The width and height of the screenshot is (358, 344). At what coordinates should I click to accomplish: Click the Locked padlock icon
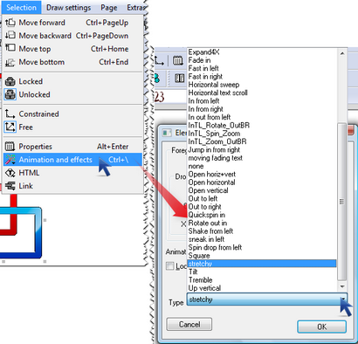(x=10, y=81)
